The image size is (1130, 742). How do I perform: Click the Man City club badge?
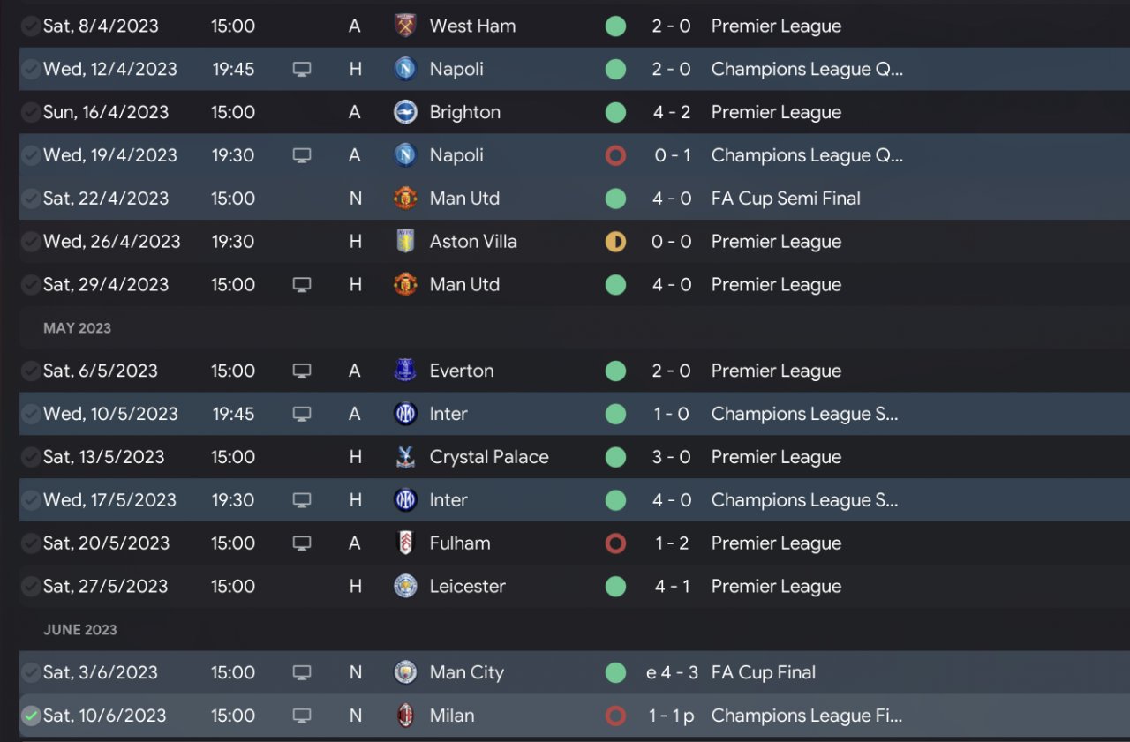tap(405, 672)
